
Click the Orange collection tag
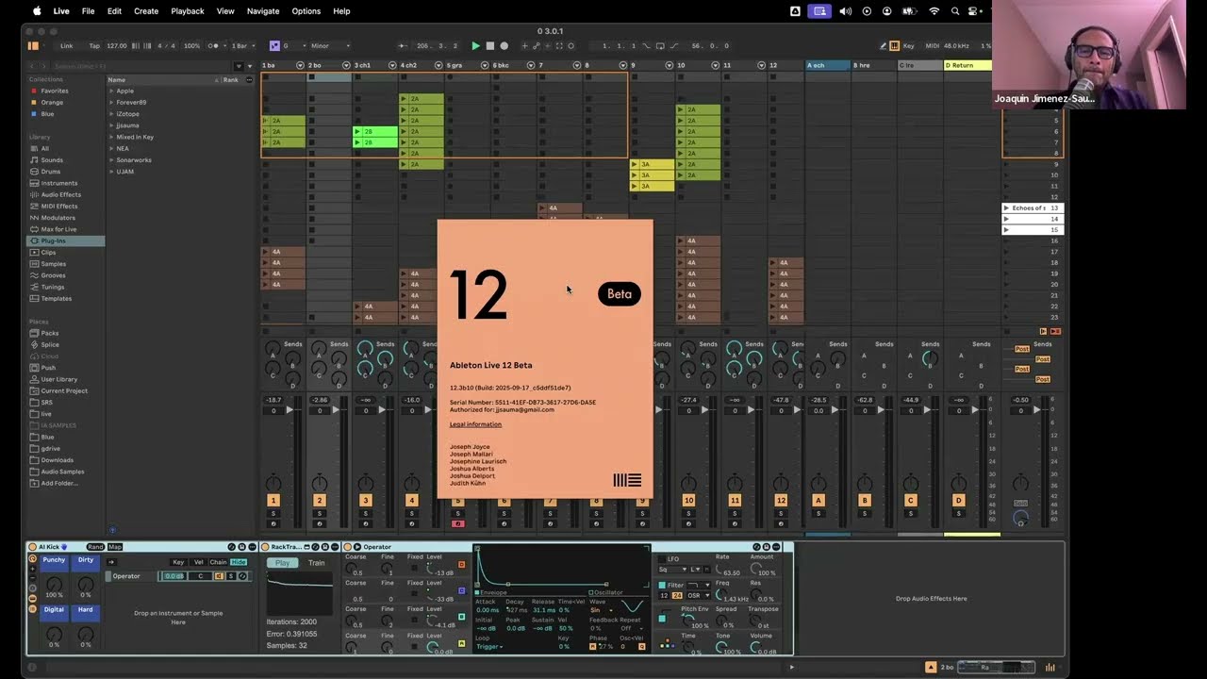coord(52,102)
